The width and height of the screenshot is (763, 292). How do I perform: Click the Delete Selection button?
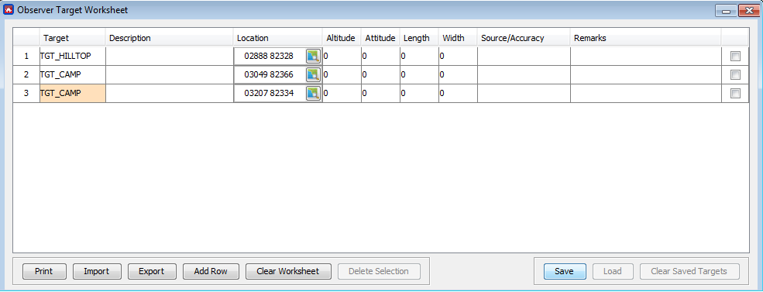pyautogui.click(x=378, y=271)
